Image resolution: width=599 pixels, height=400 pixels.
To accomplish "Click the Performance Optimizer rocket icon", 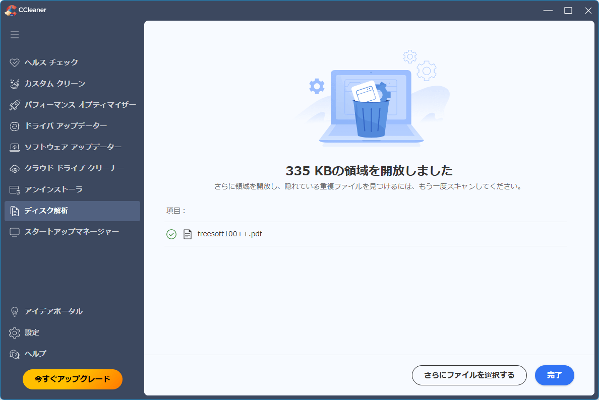I will (x=15, y=105).
